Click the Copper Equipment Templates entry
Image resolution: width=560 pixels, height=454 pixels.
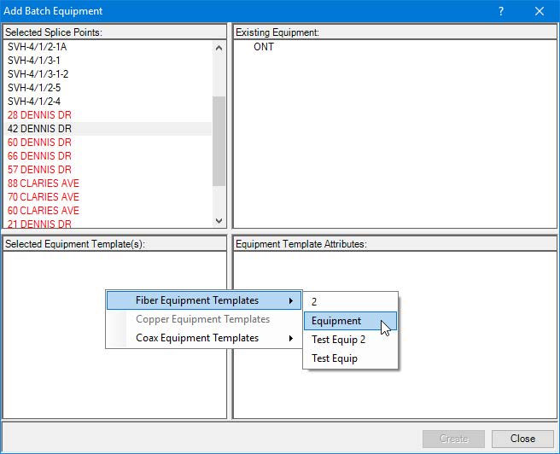click(204, 319)
